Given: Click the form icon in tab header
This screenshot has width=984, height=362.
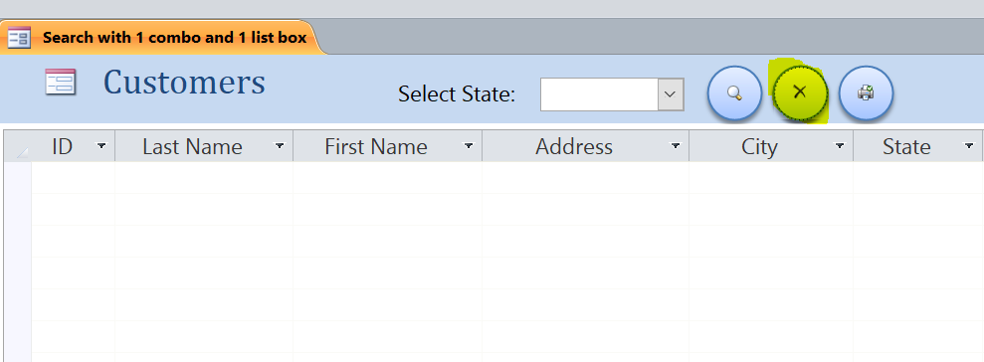Looking at the screenshot, I should pyautogui.click(x=19, y=38).
